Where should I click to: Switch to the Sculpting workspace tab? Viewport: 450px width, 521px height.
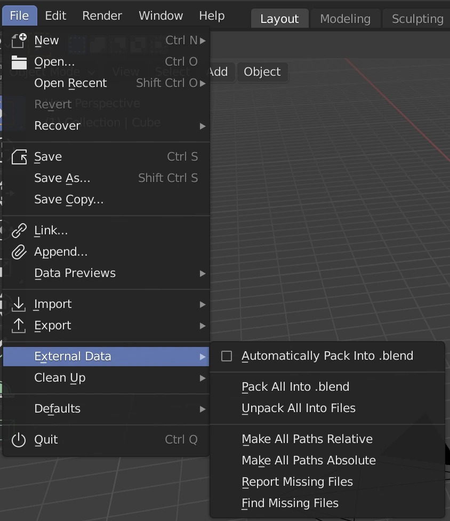417,19
